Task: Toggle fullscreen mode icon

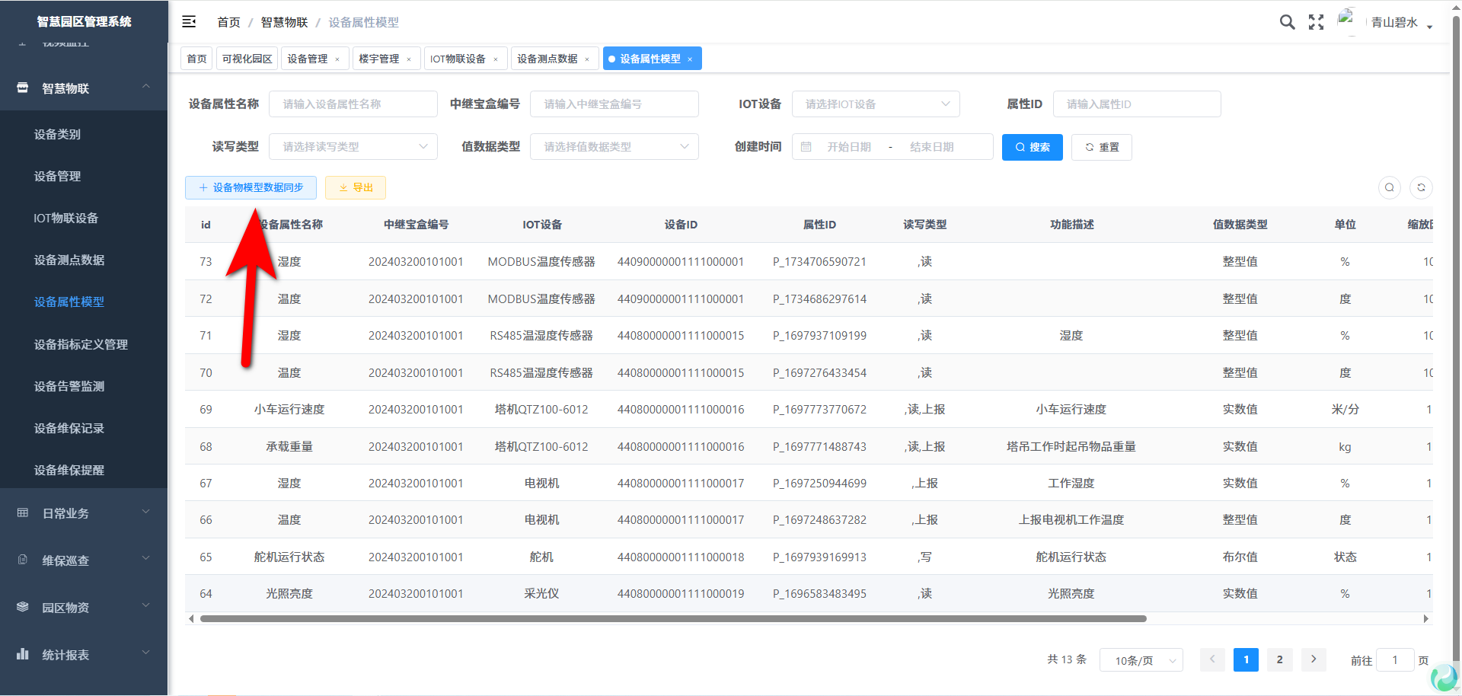Action: (1316, 22)
